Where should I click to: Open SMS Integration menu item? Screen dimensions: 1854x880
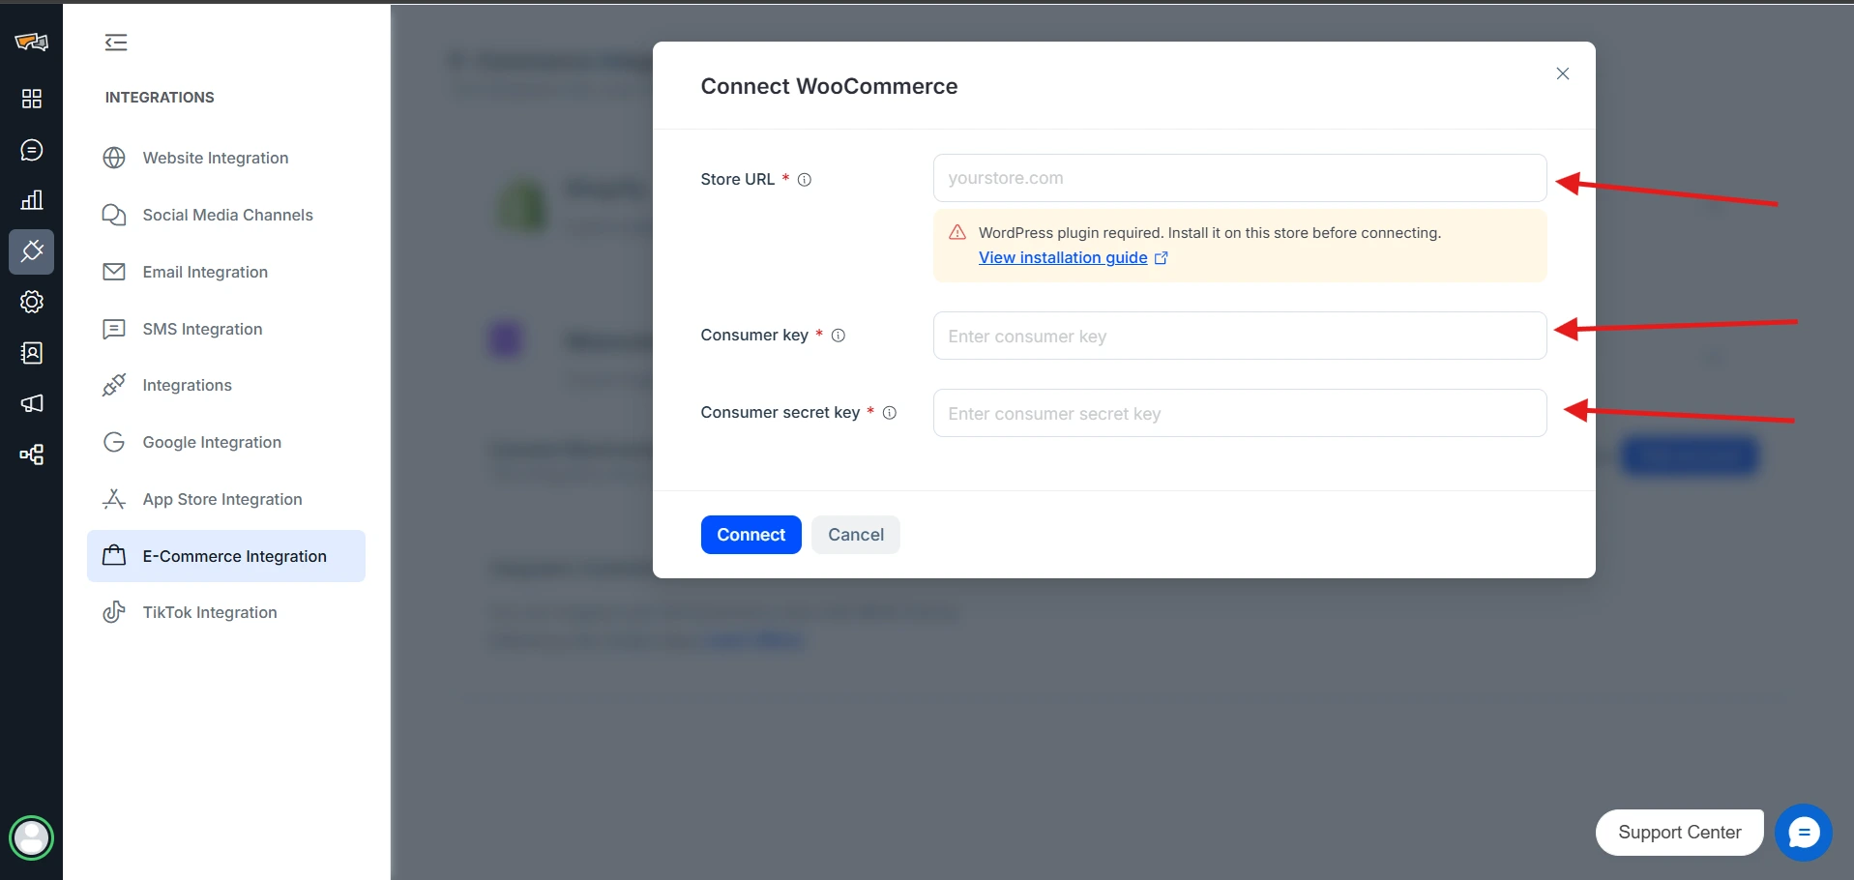(x=226, y=329)
